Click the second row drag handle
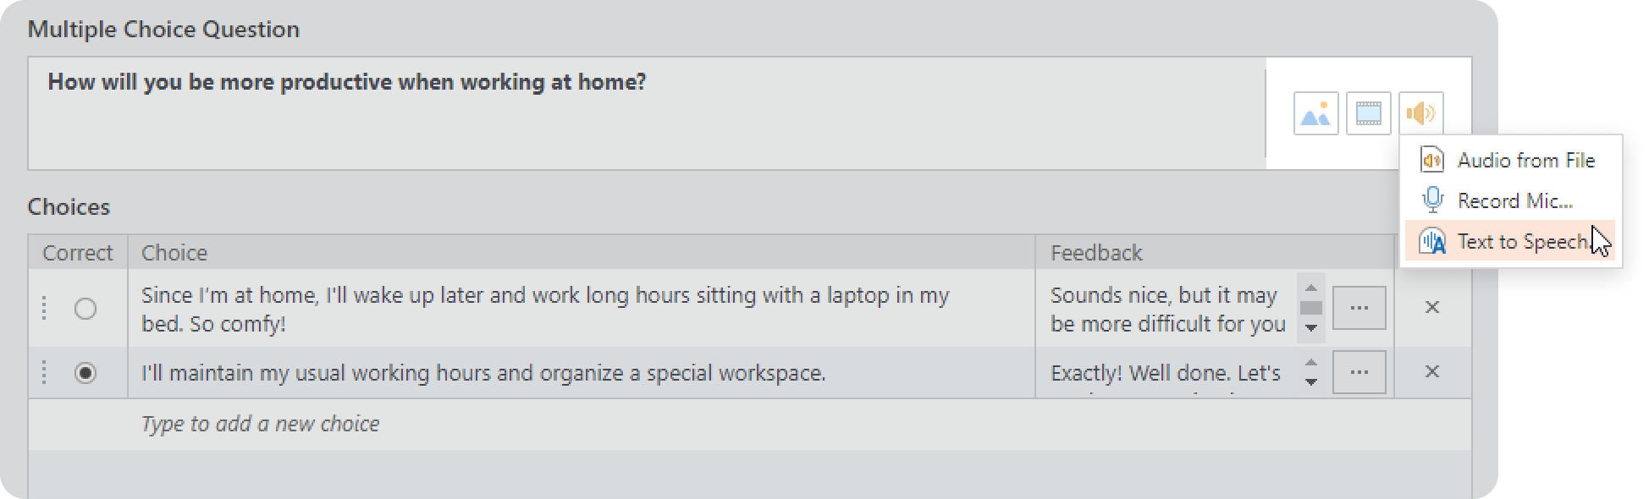 point(44,372)
